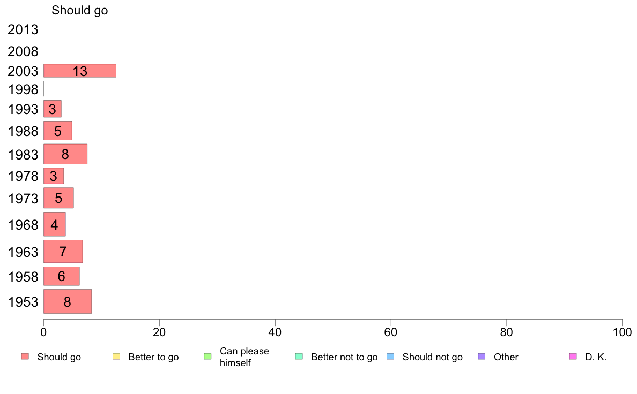Image resolution: width=637 pixels, height=394 pixels.
Task: Click the teal Better not to go swatch
Action: [299, 357]
